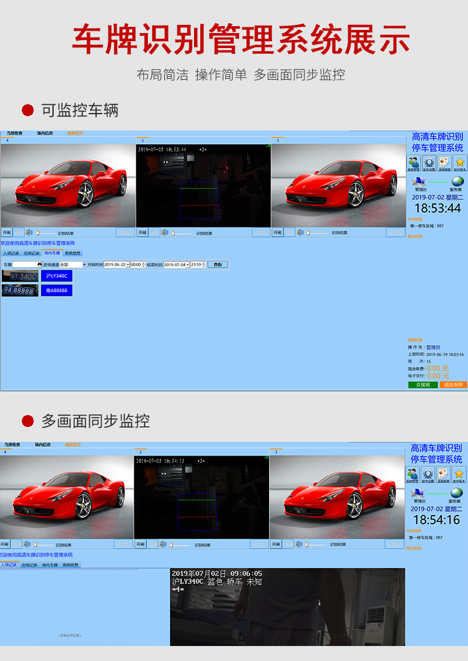Click 开闸 under camera 3 in upper screenshot
Image resolution: width=468 pixels, height=661 pixels.
coord(278,233)
